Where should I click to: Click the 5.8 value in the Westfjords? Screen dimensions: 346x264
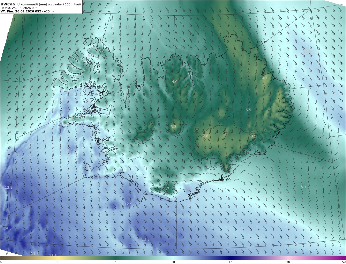click(x=102, y=51)
